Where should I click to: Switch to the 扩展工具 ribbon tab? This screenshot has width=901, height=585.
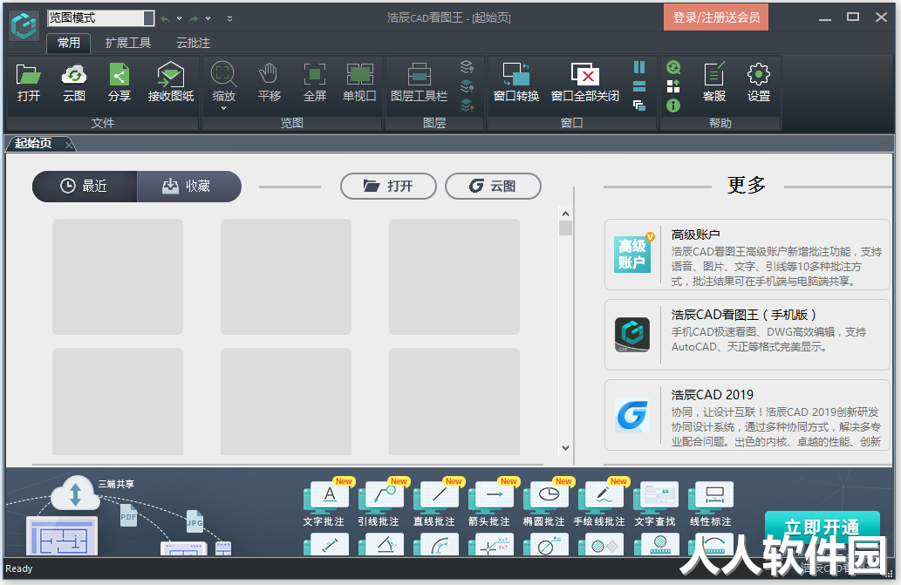(127, 43)
